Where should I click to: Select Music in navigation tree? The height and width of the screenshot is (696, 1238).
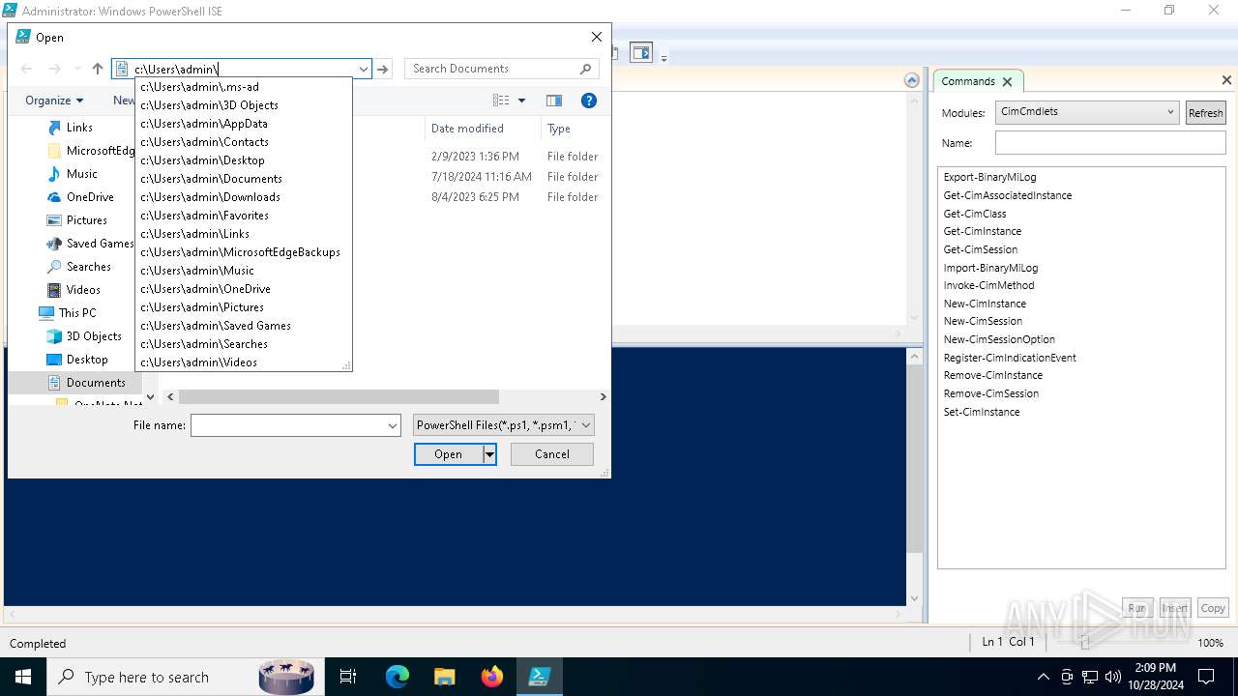81,174
